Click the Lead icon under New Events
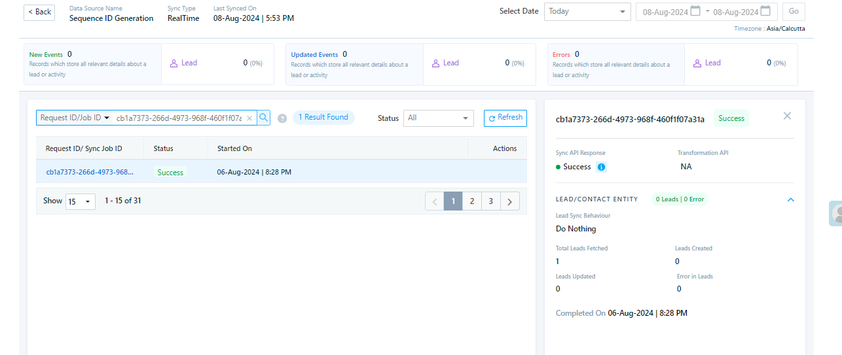The height and width of the screenshot is (355, 842). tap(174, 63)
